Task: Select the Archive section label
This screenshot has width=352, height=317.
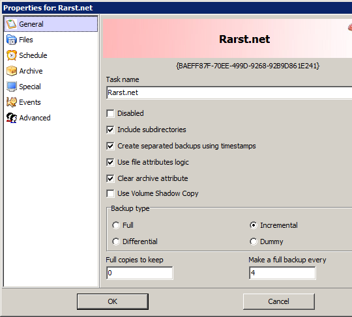Action: click(x=31, y=71)
